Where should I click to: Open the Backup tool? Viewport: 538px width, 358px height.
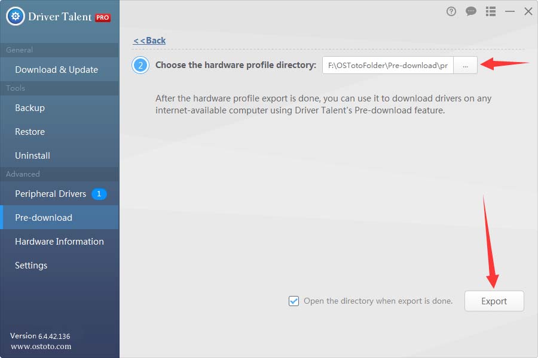point(60,108)
